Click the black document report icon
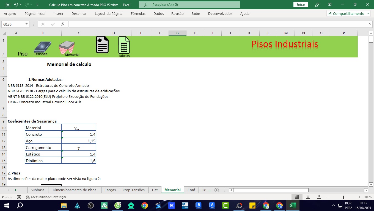The image size is (374, 211). pos(102,45)
